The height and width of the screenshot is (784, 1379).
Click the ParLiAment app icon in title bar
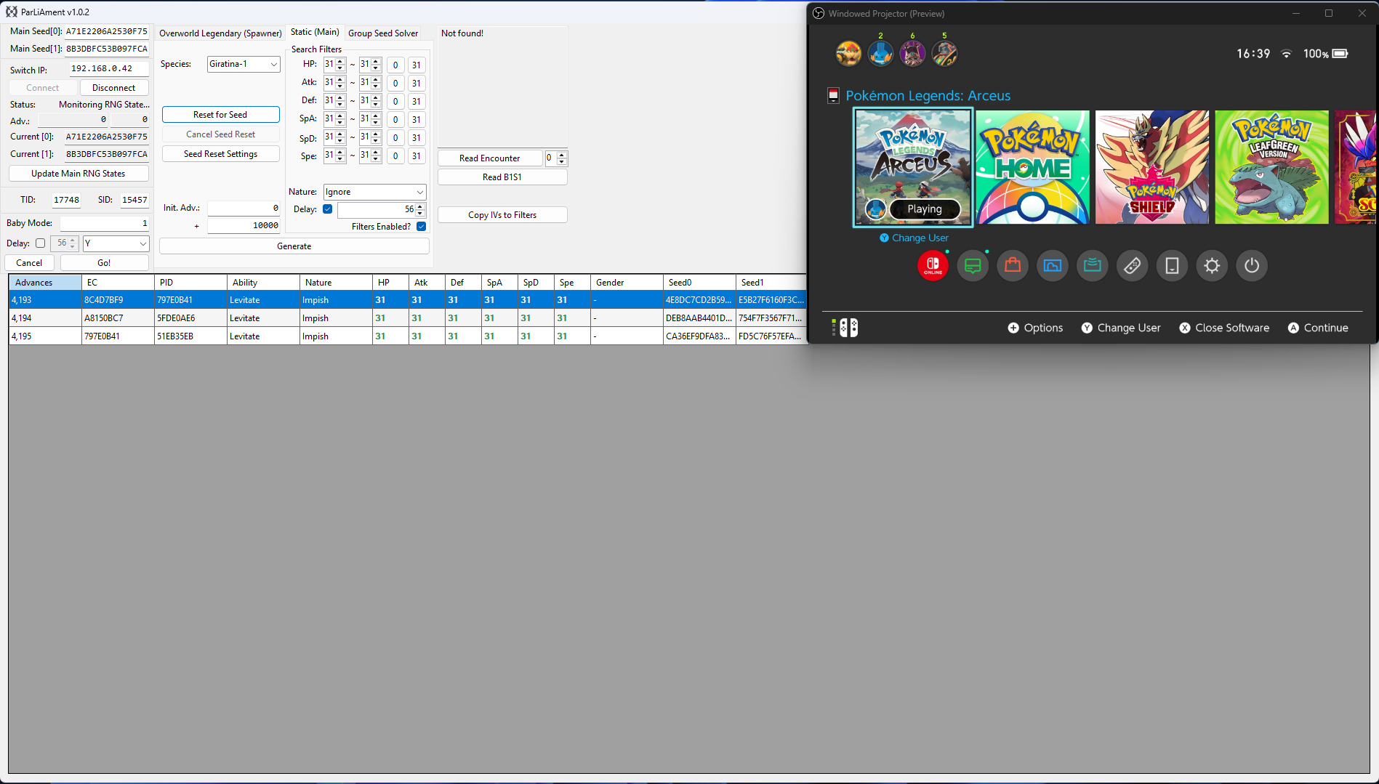coord(12,12)
